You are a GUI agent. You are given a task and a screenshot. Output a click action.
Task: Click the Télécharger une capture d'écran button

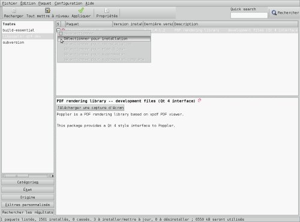tap(91, 107)
